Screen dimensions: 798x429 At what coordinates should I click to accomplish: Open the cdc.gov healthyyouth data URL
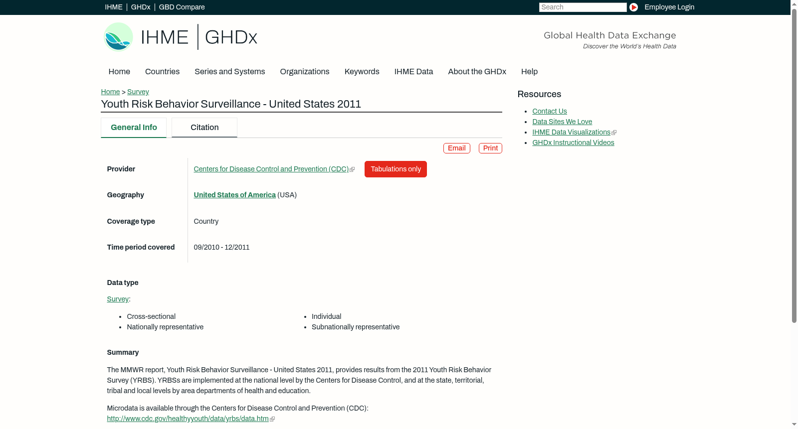[x=188, y=419]
